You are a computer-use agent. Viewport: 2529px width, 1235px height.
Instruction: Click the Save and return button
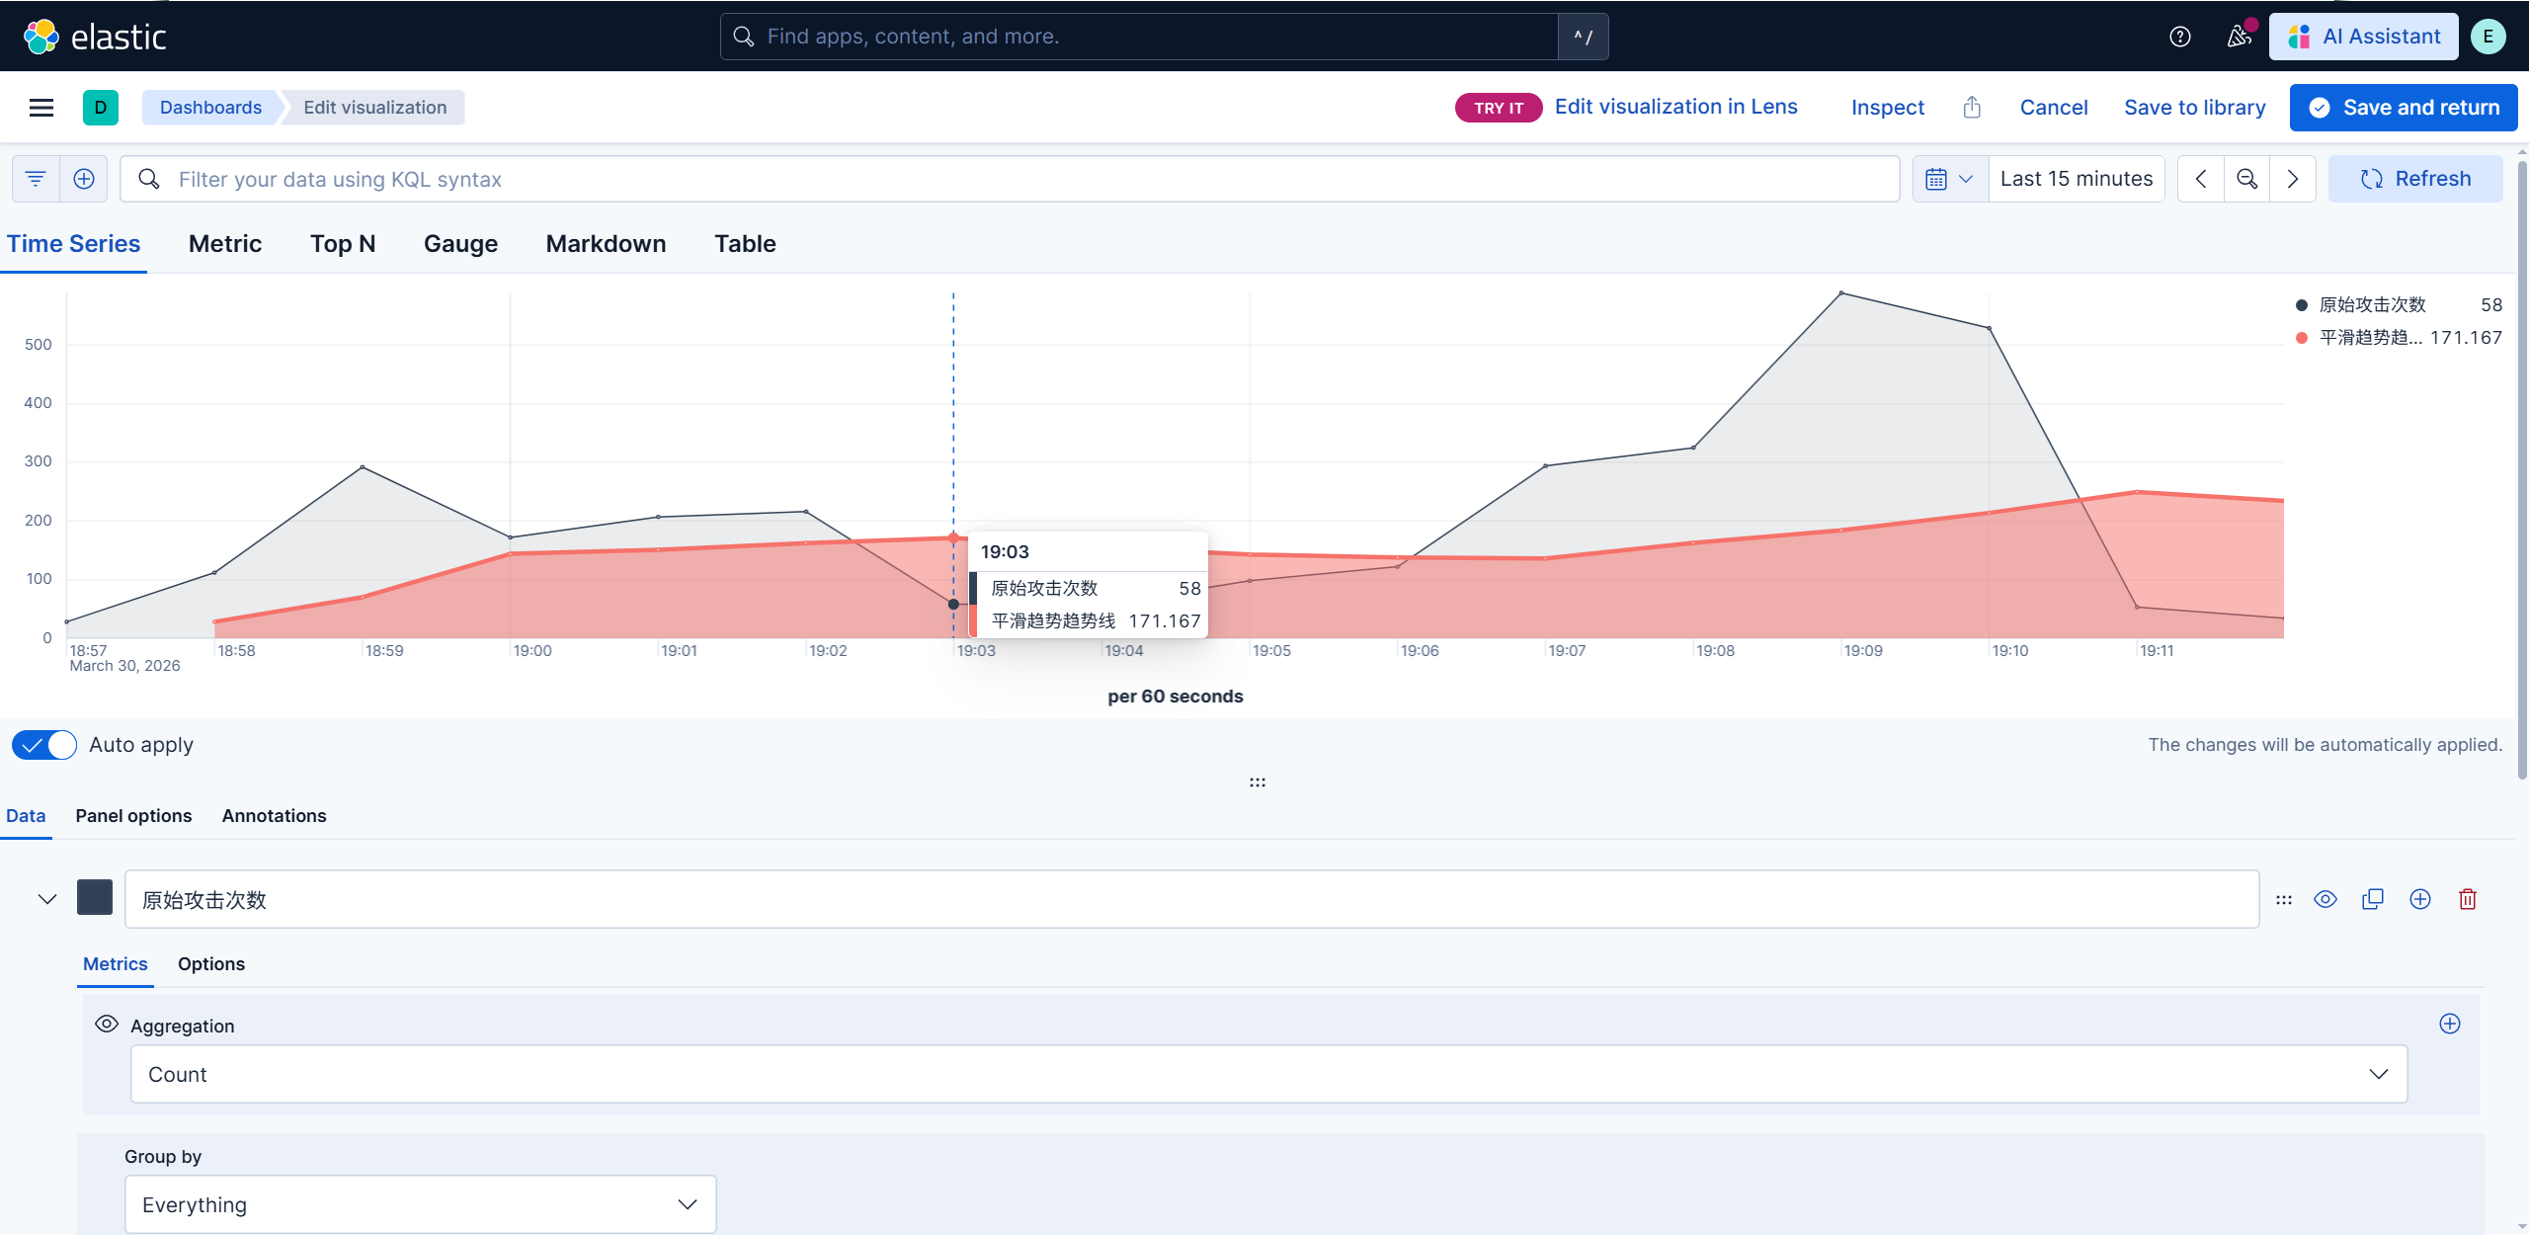click(x=2403, y=108)
